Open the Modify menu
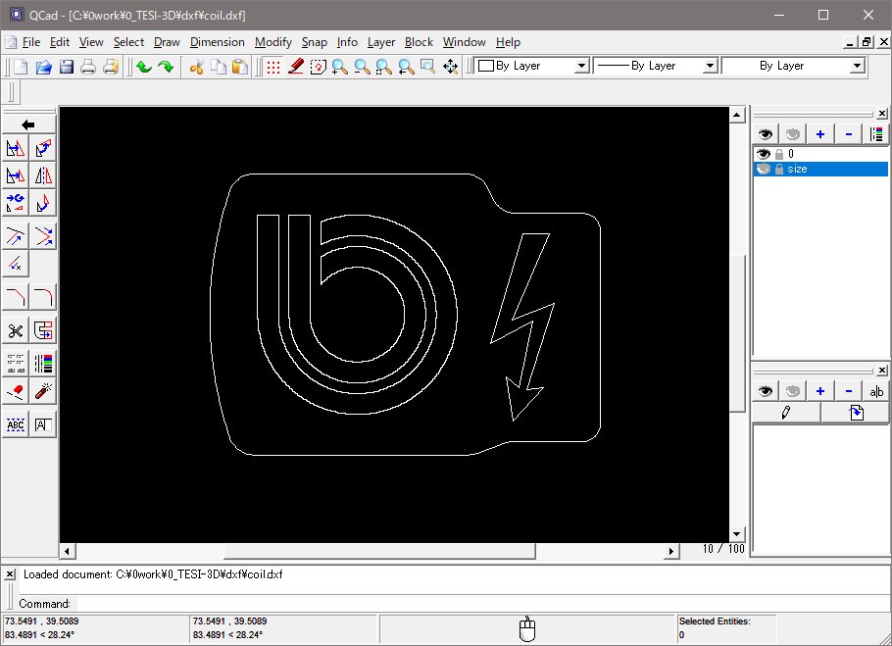Image resolution: width=892 pixels, height=646 pixels. point(273,42)
